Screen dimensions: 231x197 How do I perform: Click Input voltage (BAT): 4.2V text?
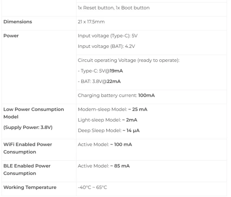tap(106, 46)
